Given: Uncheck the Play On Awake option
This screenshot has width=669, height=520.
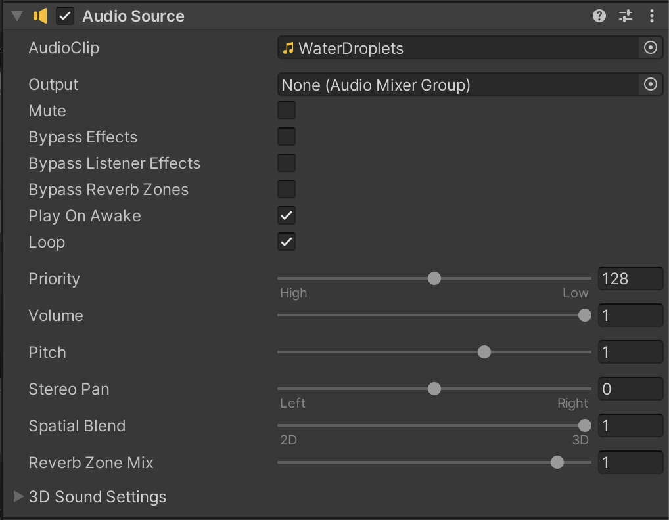Looking at the screenshot, I should click(287, 216).
